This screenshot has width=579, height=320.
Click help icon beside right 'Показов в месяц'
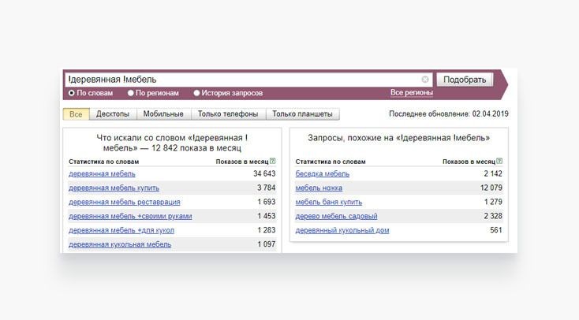pos(499,161)
